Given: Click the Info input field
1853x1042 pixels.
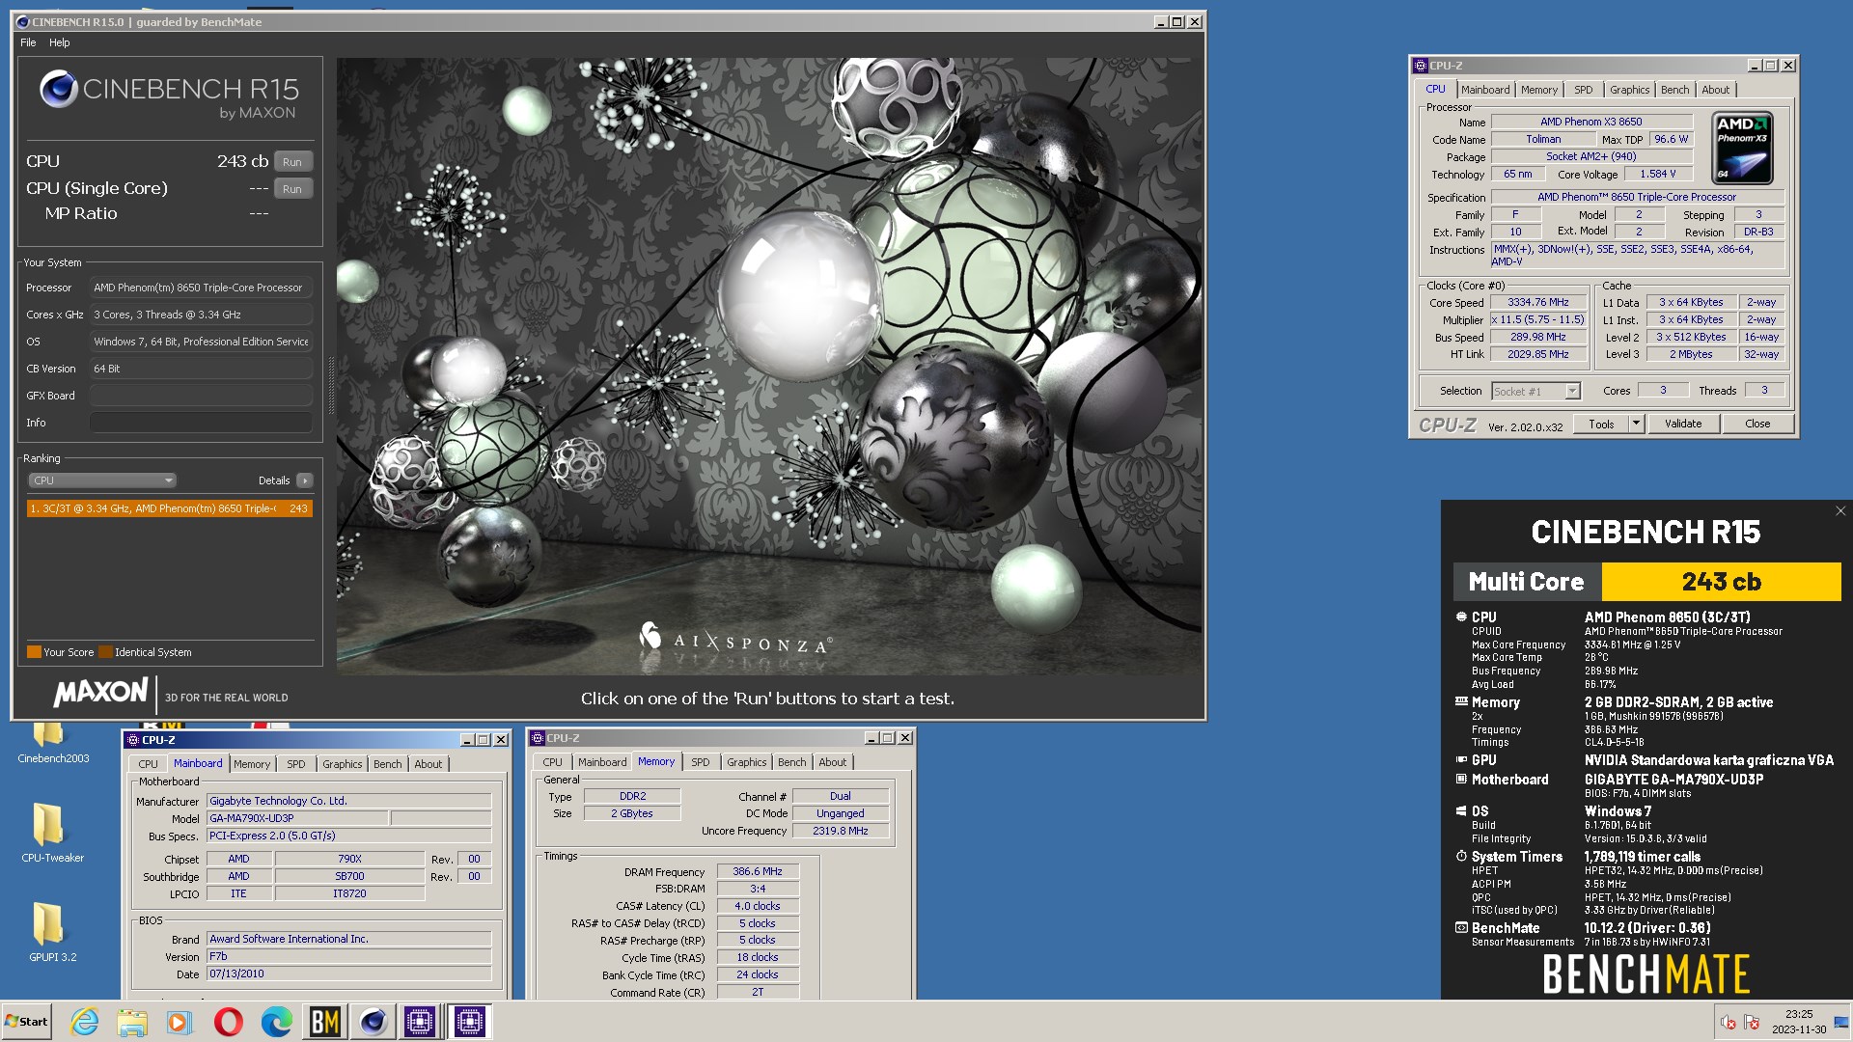Looking at the screenshot, I should [201, 423].
